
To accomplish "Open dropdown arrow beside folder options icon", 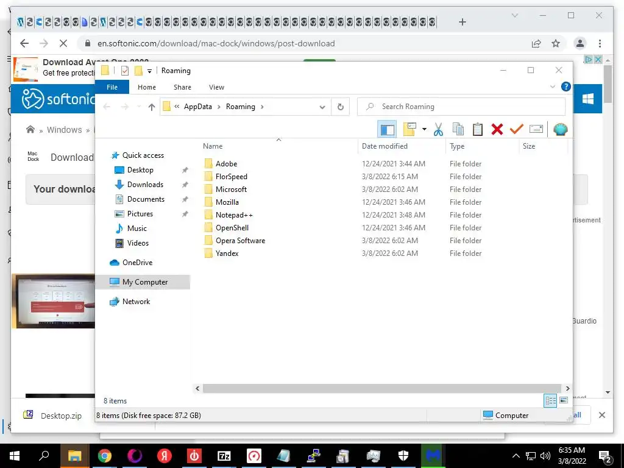I will pos(424,129).
